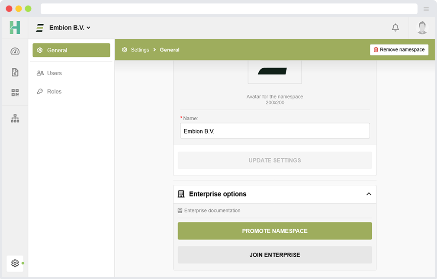
Task: Open notifications bell icon
Action: click(395, 28)
